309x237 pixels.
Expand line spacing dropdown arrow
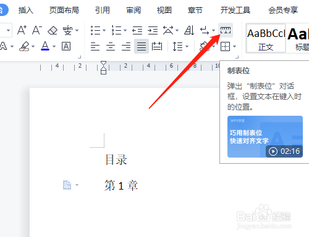click(187, 46)
